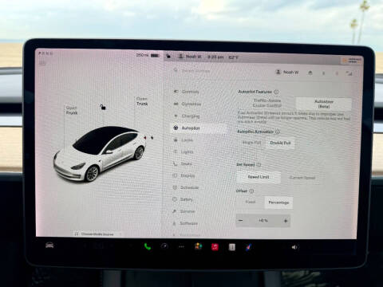Select Traffic-Aware Cruise Control option
383x287 pixels.
[267, 103]
